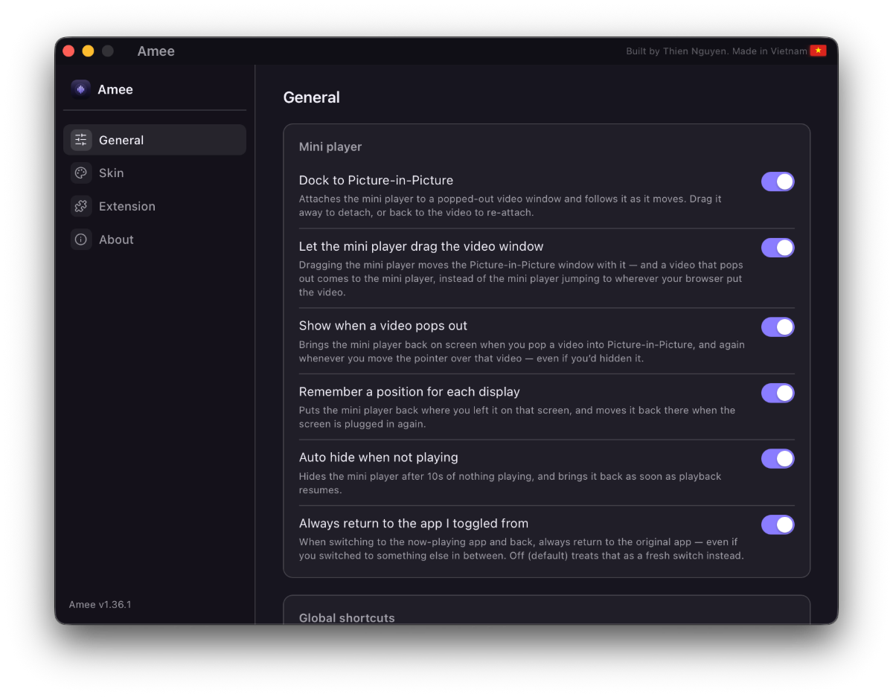Click the About info icon
Image resolution: width=893 pixels, height=697 pixels.
point(81,240)
